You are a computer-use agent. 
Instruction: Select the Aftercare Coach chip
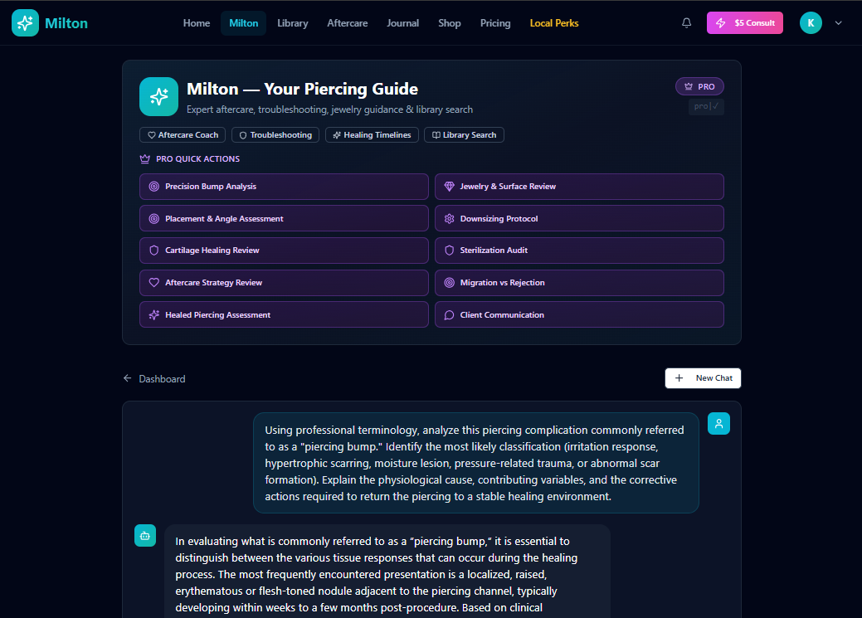tap(183, 135)
